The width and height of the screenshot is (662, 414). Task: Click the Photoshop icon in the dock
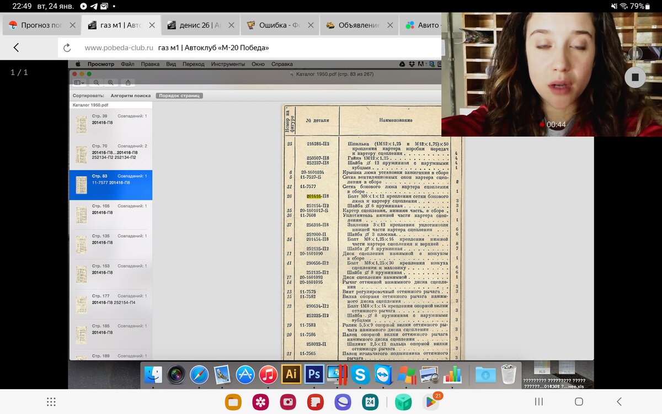[x=314, y=374]
